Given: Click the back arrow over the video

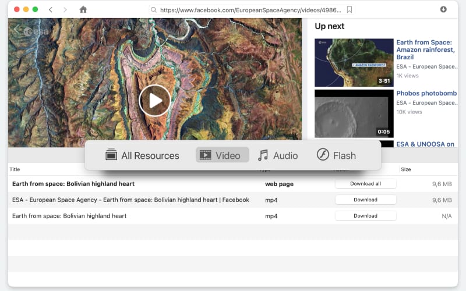Looking at the screenshot, I should click(17, 29).
